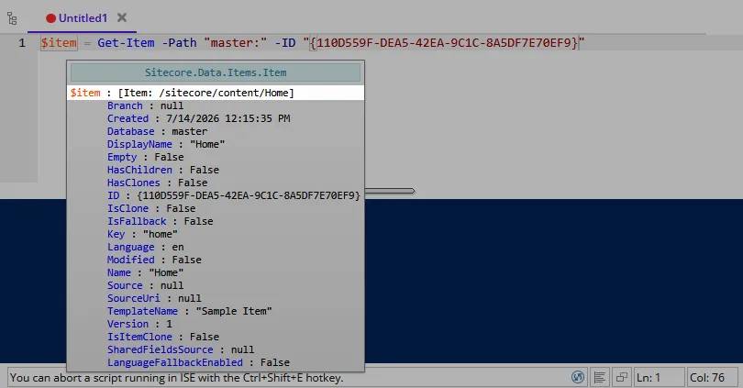The width and height of the screenshot is (743, 388).
Task: Click the Source : null property
Action: [x=145, y=285]
